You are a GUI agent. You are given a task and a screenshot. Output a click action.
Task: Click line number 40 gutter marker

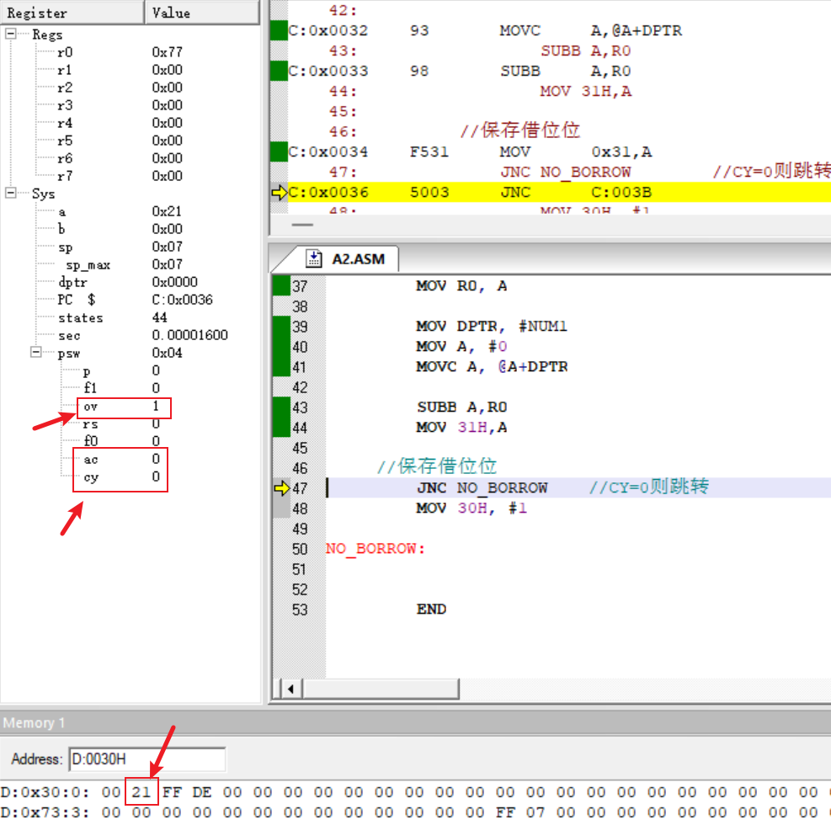(x=281, y=347)
